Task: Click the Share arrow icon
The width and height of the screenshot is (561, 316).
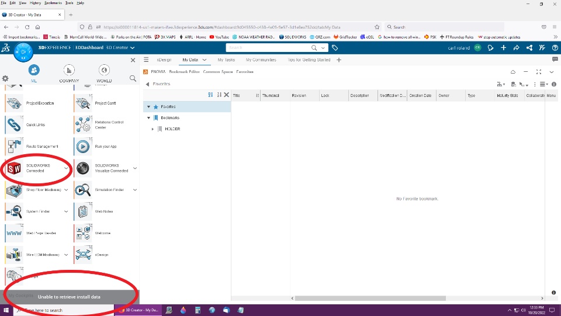Action: point(516,47)
